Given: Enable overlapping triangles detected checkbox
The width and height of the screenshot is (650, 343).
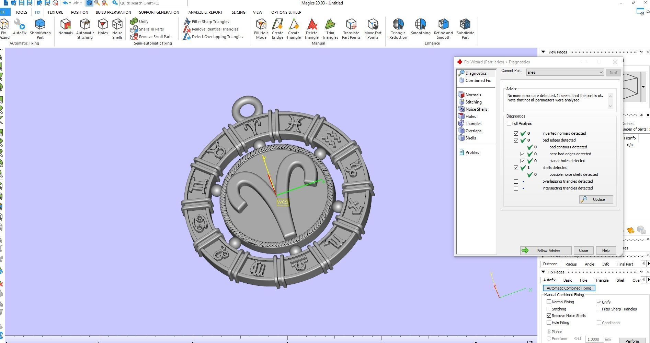Looking at the screenshot, I should pos(516,181).
